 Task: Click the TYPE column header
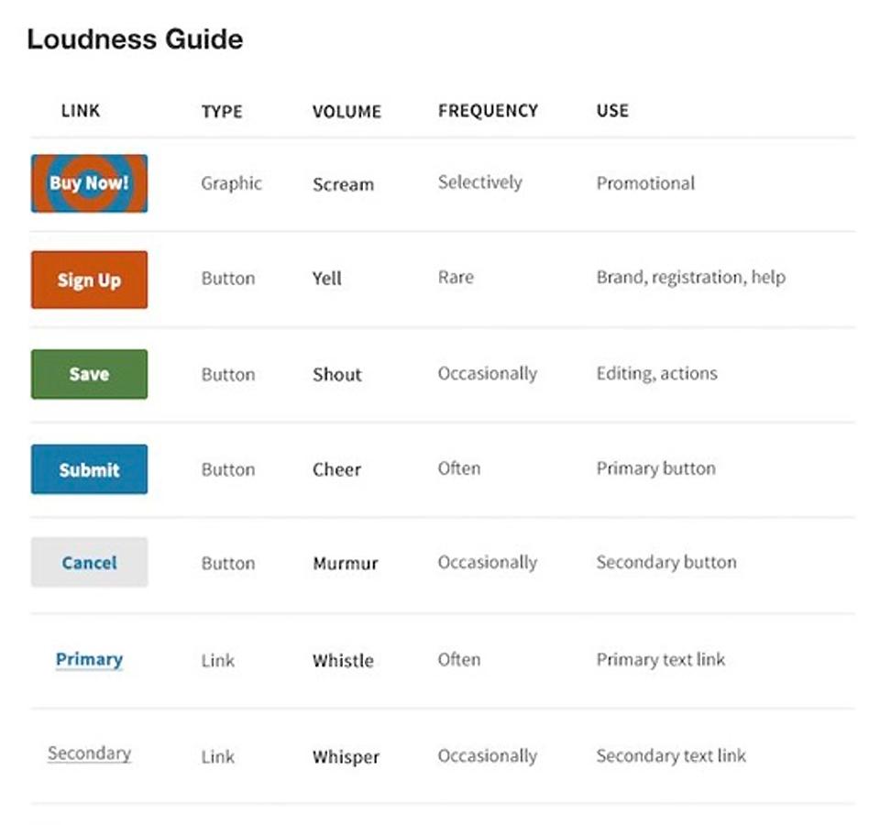click(x=222, y=111)
